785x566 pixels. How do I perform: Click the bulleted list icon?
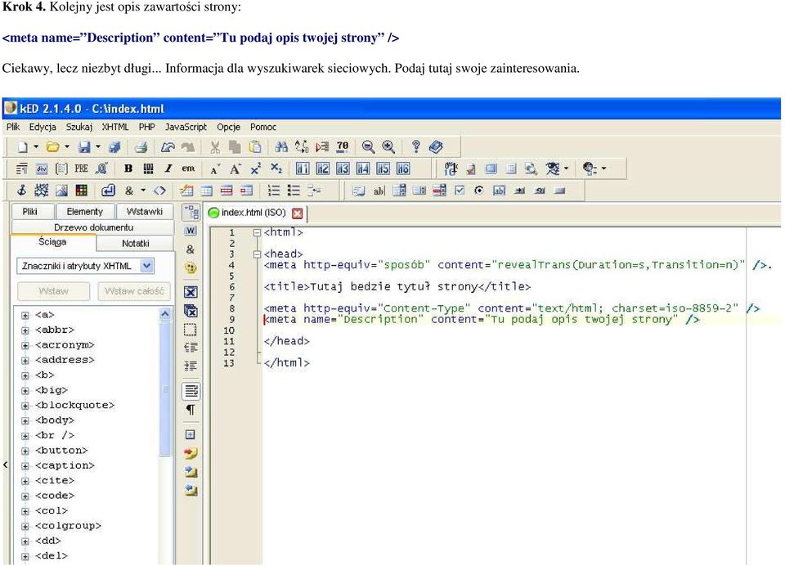point(294,191)
